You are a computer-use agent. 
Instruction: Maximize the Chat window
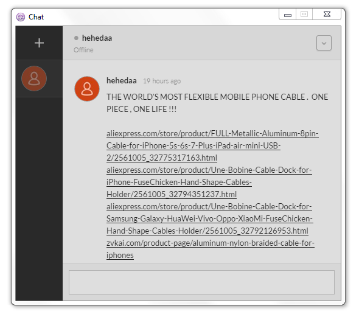click(304, 15)
